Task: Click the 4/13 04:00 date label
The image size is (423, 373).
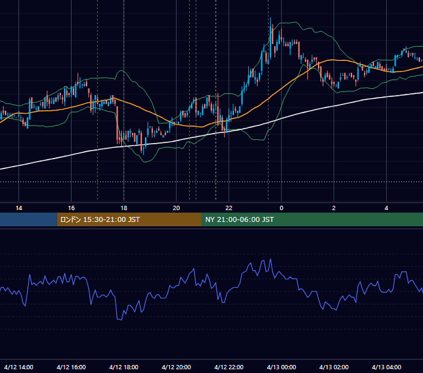Action: 386,367
